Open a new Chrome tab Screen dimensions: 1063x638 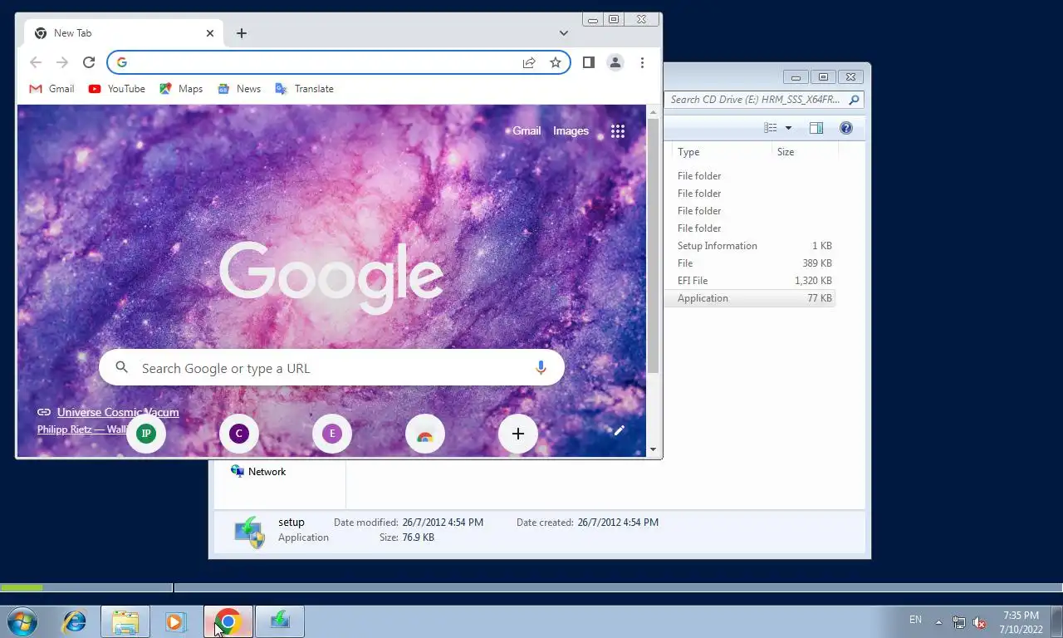[x=242, y=33]
